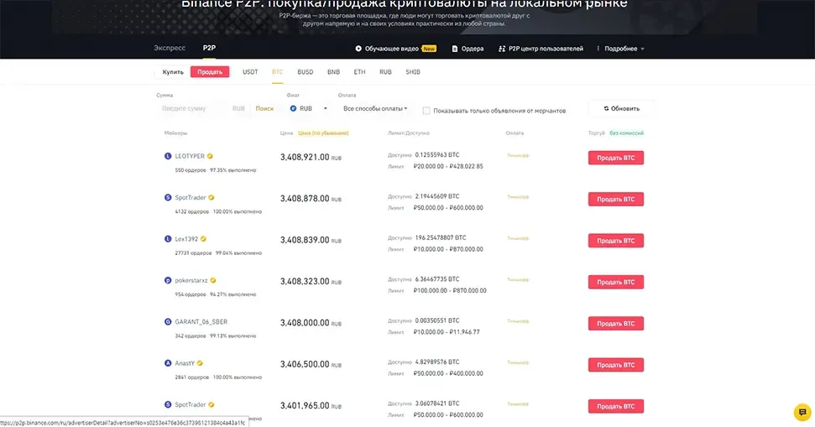The image size is (815, 427).
Task: Open Lex1392 maker profile name
Action: [x=186, y=239]
